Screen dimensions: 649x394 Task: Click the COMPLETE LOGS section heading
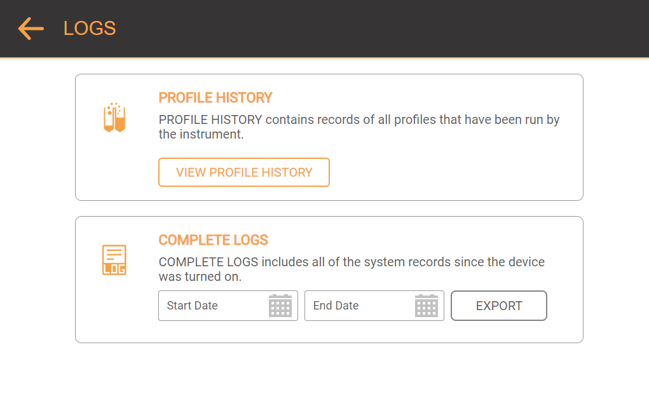pos(214,240)
